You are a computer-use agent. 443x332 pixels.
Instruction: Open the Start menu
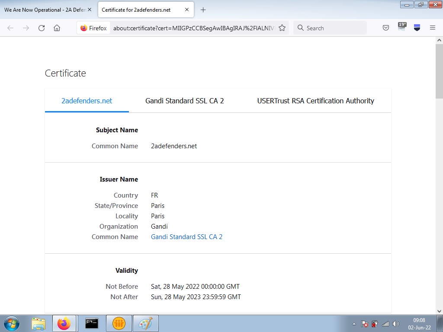(x=11, y=322)
